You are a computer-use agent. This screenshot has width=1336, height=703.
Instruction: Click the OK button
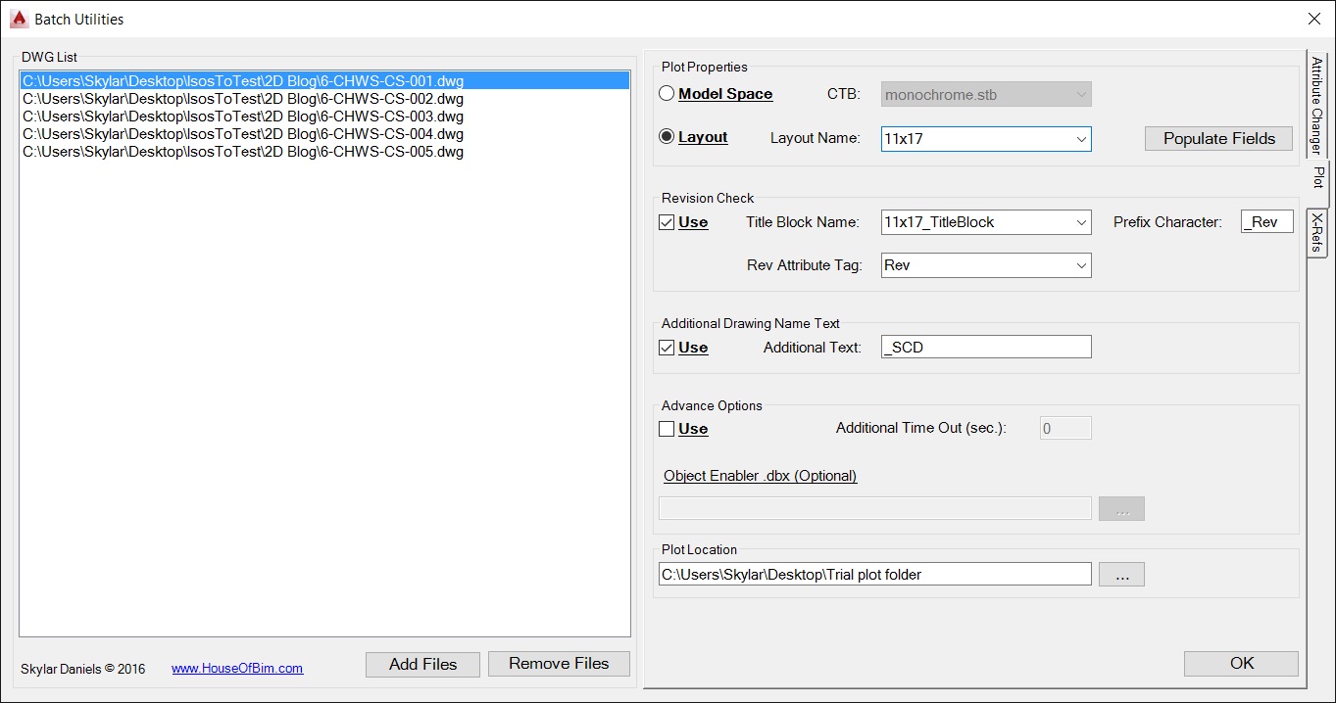pos(1242,664)
